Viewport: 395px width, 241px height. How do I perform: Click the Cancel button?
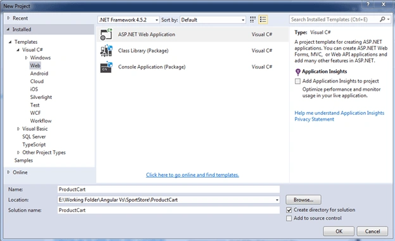pos(372,231)
